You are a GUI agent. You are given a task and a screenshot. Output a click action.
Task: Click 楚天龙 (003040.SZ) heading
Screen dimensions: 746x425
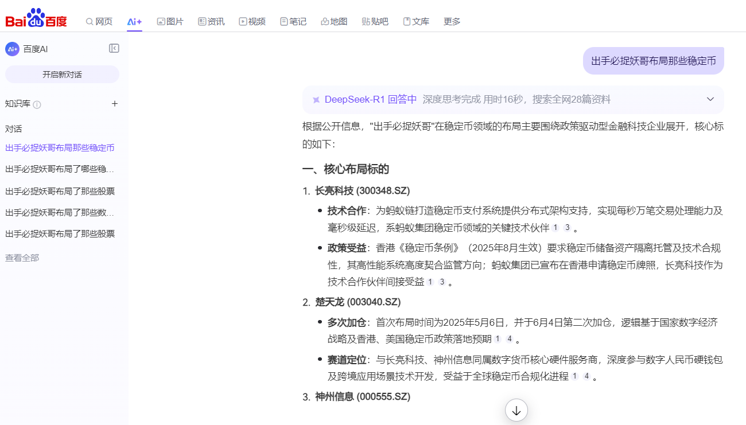(x=358, y=302)
